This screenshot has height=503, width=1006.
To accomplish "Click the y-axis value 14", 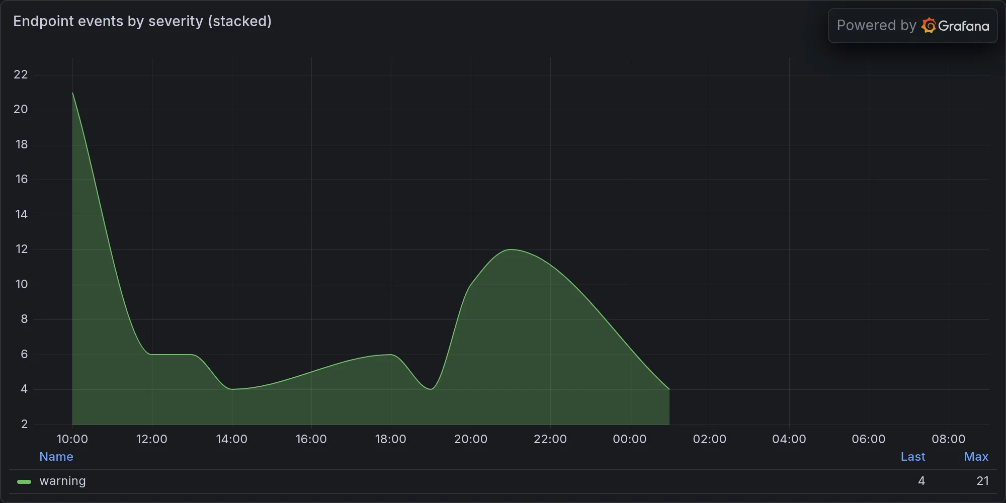I will [22, 214].
